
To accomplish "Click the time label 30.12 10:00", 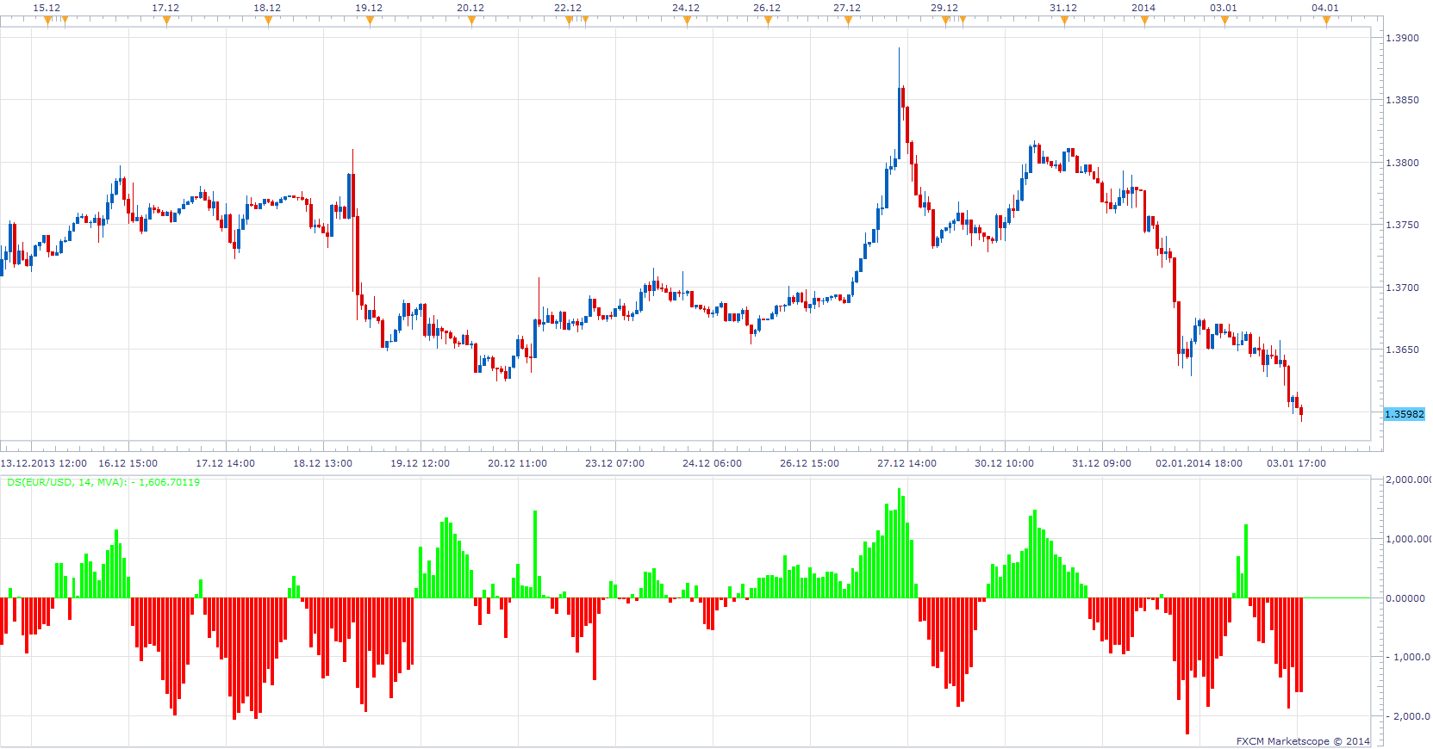I will pos(1004,463).
